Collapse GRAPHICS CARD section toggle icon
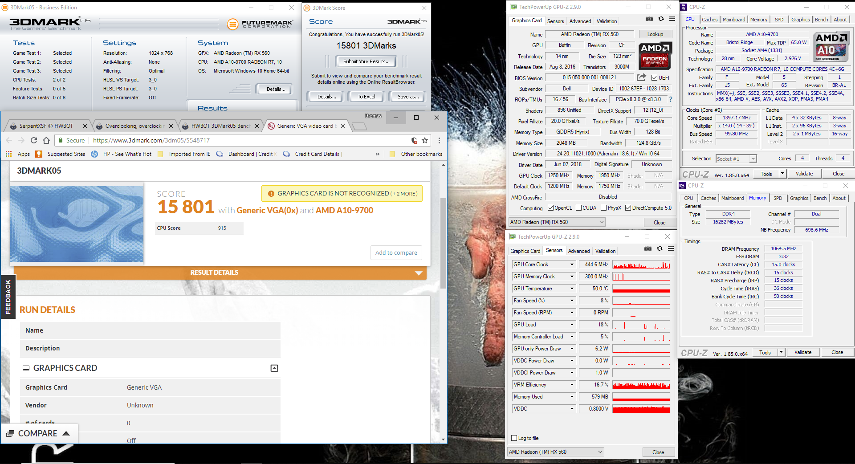The width and height of the screenshot is (855, 464). [274, 368]
